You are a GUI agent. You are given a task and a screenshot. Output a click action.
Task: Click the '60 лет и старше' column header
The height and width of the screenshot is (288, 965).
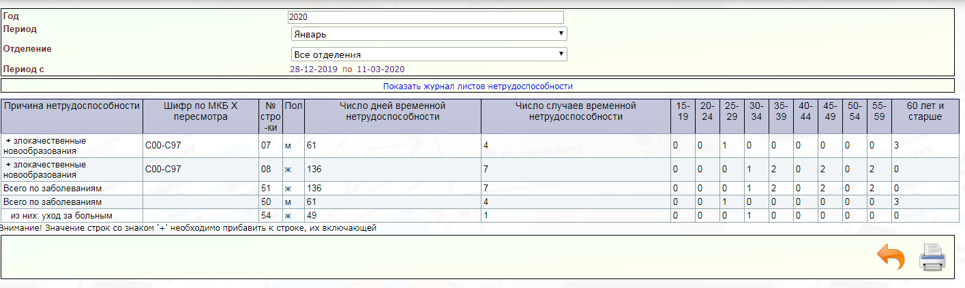[925, 112]
